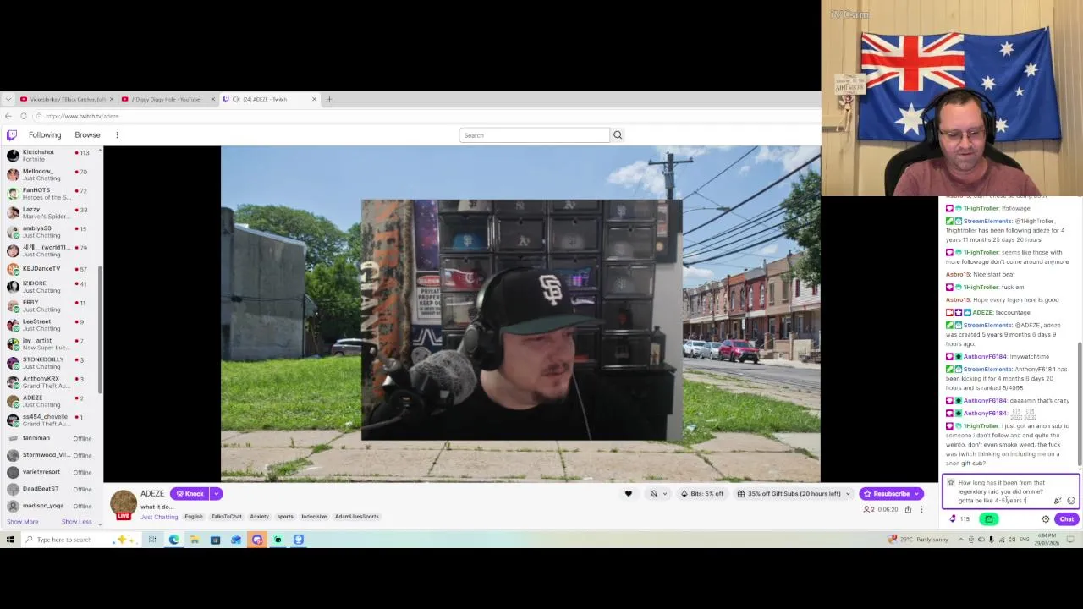Open the emote picker in chat box
This screenshot has width=1083, height=609.
click(1071, 501)
